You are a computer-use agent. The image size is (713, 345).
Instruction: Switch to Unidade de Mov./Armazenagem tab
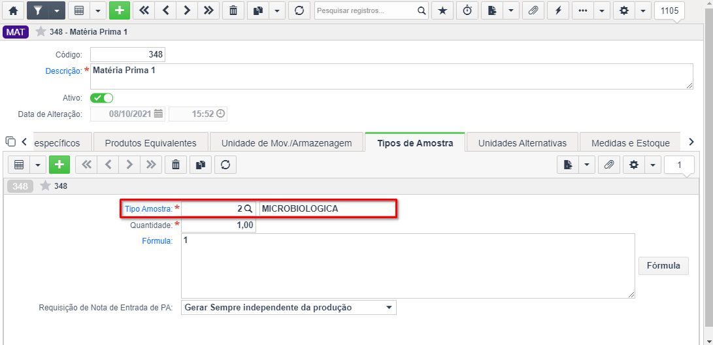(x=286, y=142)
